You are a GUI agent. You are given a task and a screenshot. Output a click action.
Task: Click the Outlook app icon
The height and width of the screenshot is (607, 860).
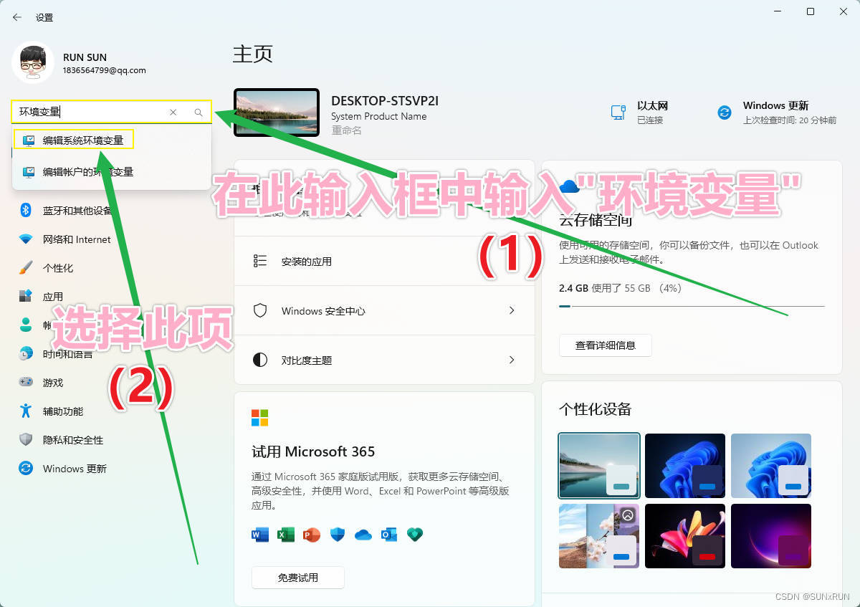click(x=389, y=535)
